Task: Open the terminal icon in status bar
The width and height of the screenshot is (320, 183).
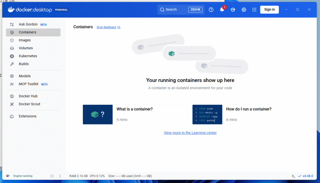Action: (293, 176)
